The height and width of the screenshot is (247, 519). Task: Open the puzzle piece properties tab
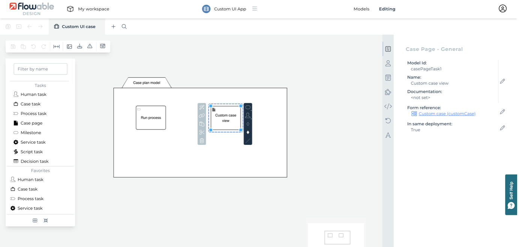click(x=388, y=92)
